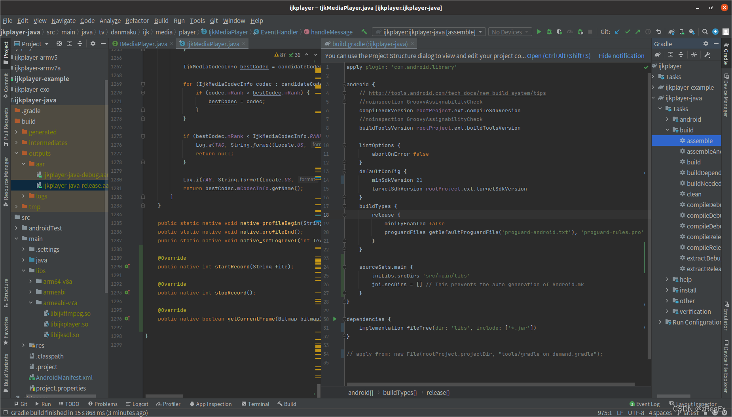732x417 pixels.
Task: Open Search Everywhere magnifier icon
Action: point(705,32)
